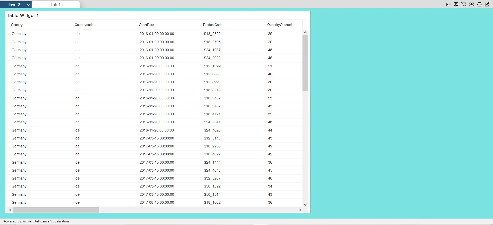This screenshot has height=225, width=493.
Task: Click the print icon
Action: click(x=479, y=4)
